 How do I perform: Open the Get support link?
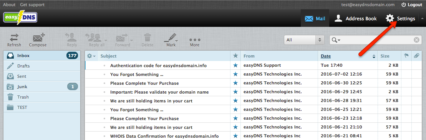(32, 5)
